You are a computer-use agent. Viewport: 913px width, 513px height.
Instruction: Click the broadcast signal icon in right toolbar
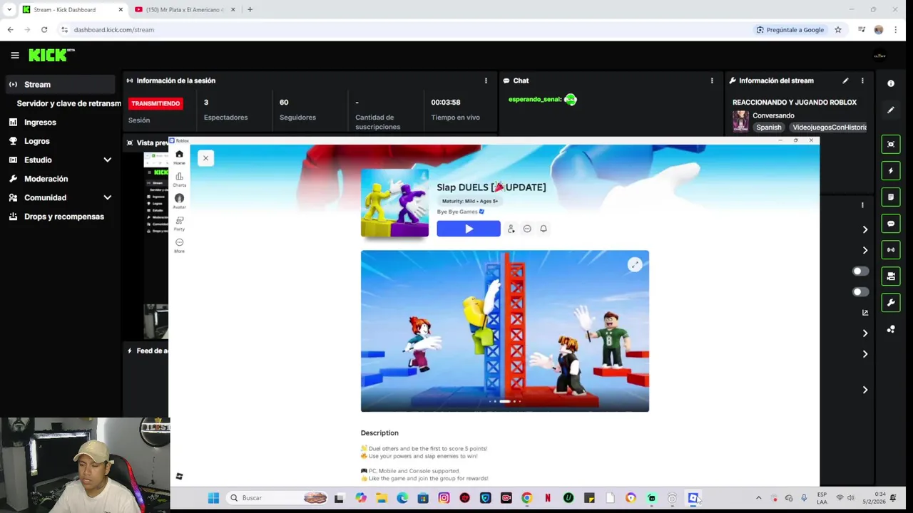tap(890, 250)
